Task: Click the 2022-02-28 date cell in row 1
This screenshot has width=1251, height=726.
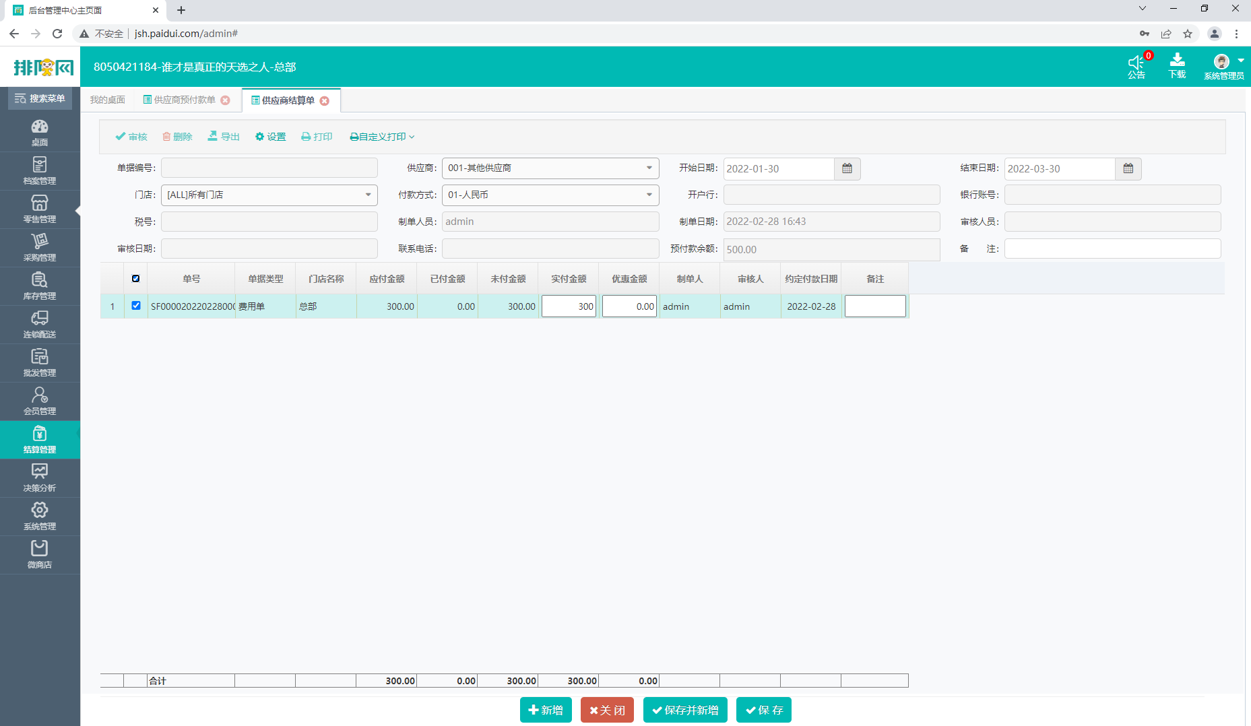Action: pos(811,306)
